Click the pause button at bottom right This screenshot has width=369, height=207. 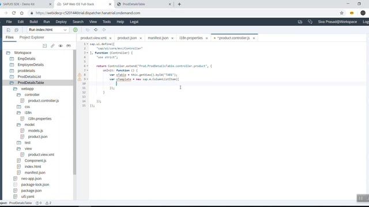pos(361,198)
